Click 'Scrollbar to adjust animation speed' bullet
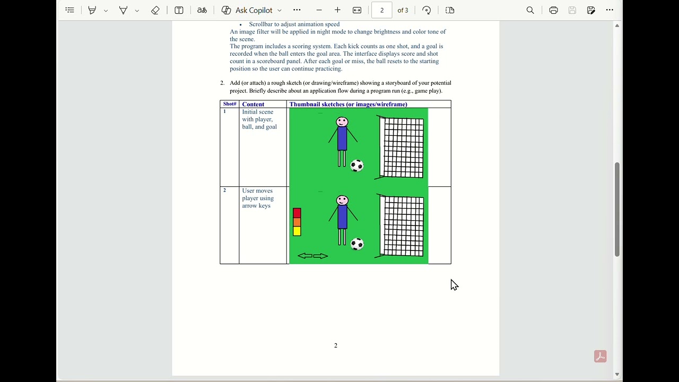Viewport: 679px width, 382px height. pyautogui.click(x=294, y=24)
